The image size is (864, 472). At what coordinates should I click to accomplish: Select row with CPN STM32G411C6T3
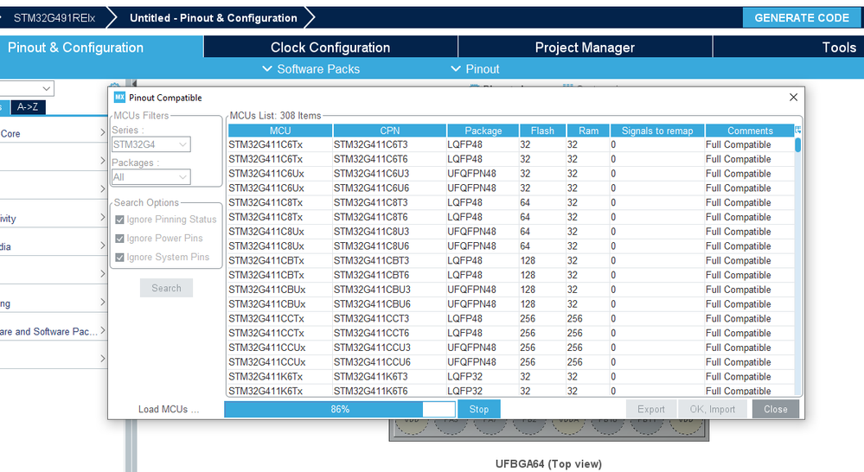(511, 145)
